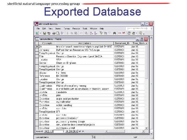Go to previous record navigation button

[50, 131]
